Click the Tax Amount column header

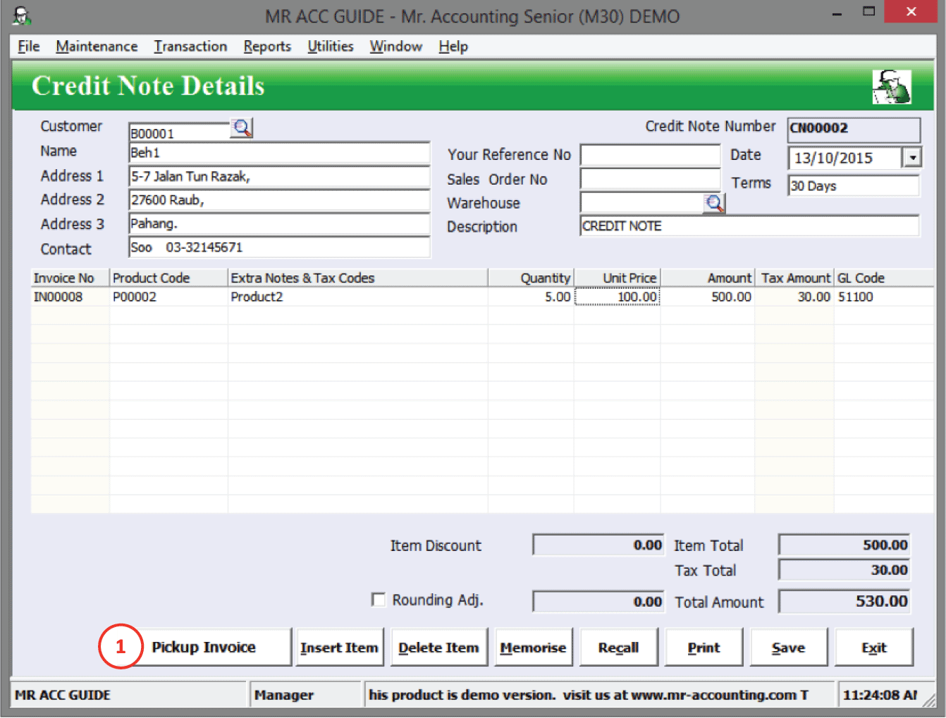(x=794, y=278)
